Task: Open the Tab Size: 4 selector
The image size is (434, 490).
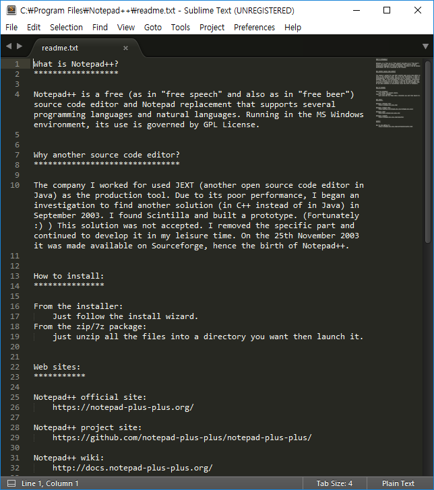Action: (x=334, y=483)
